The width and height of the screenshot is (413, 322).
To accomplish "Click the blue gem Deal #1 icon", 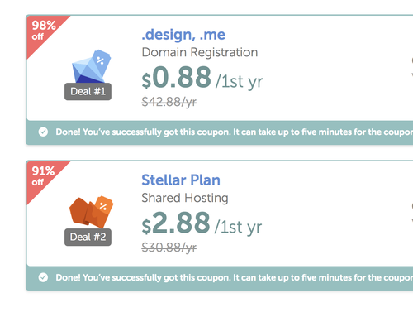I will pyautogui.click(x=91, y=66).
